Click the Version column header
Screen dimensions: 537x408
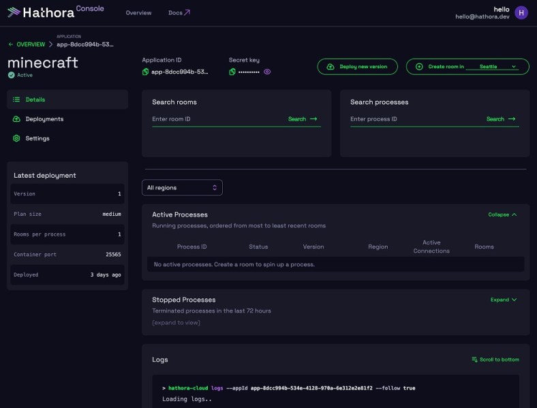[x=313, y=247]
